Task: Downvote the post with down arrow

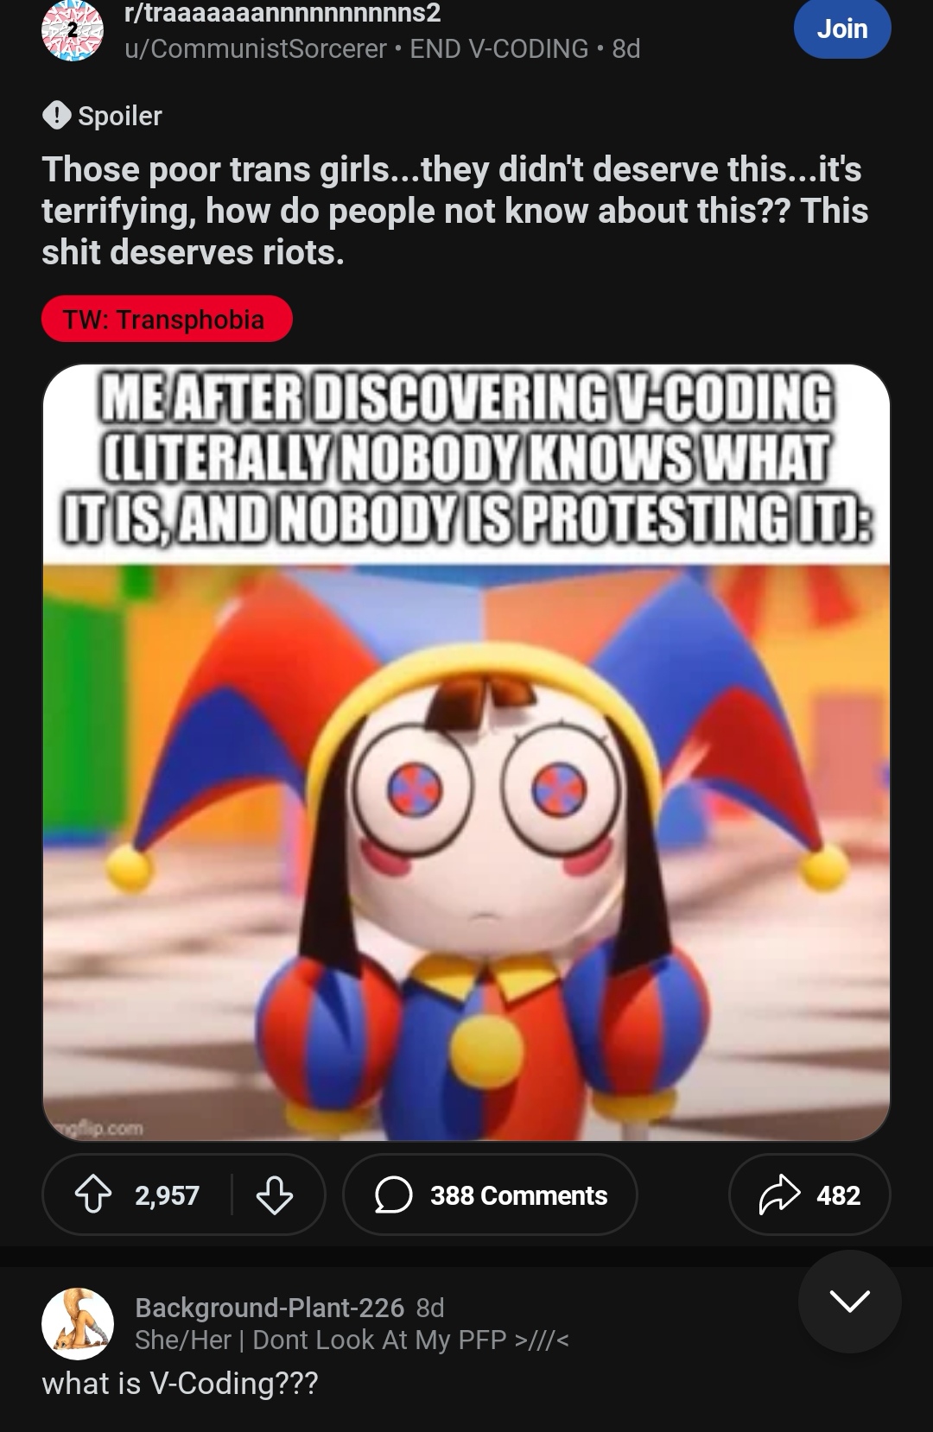Action: coord(274,1195)
